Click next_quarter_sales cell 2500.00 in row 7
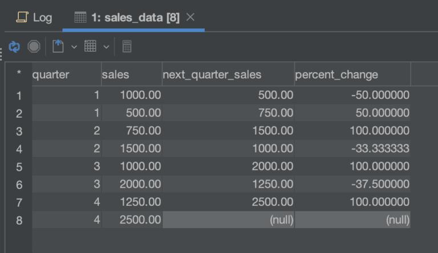The image size is (438, 253). point(228,202)
